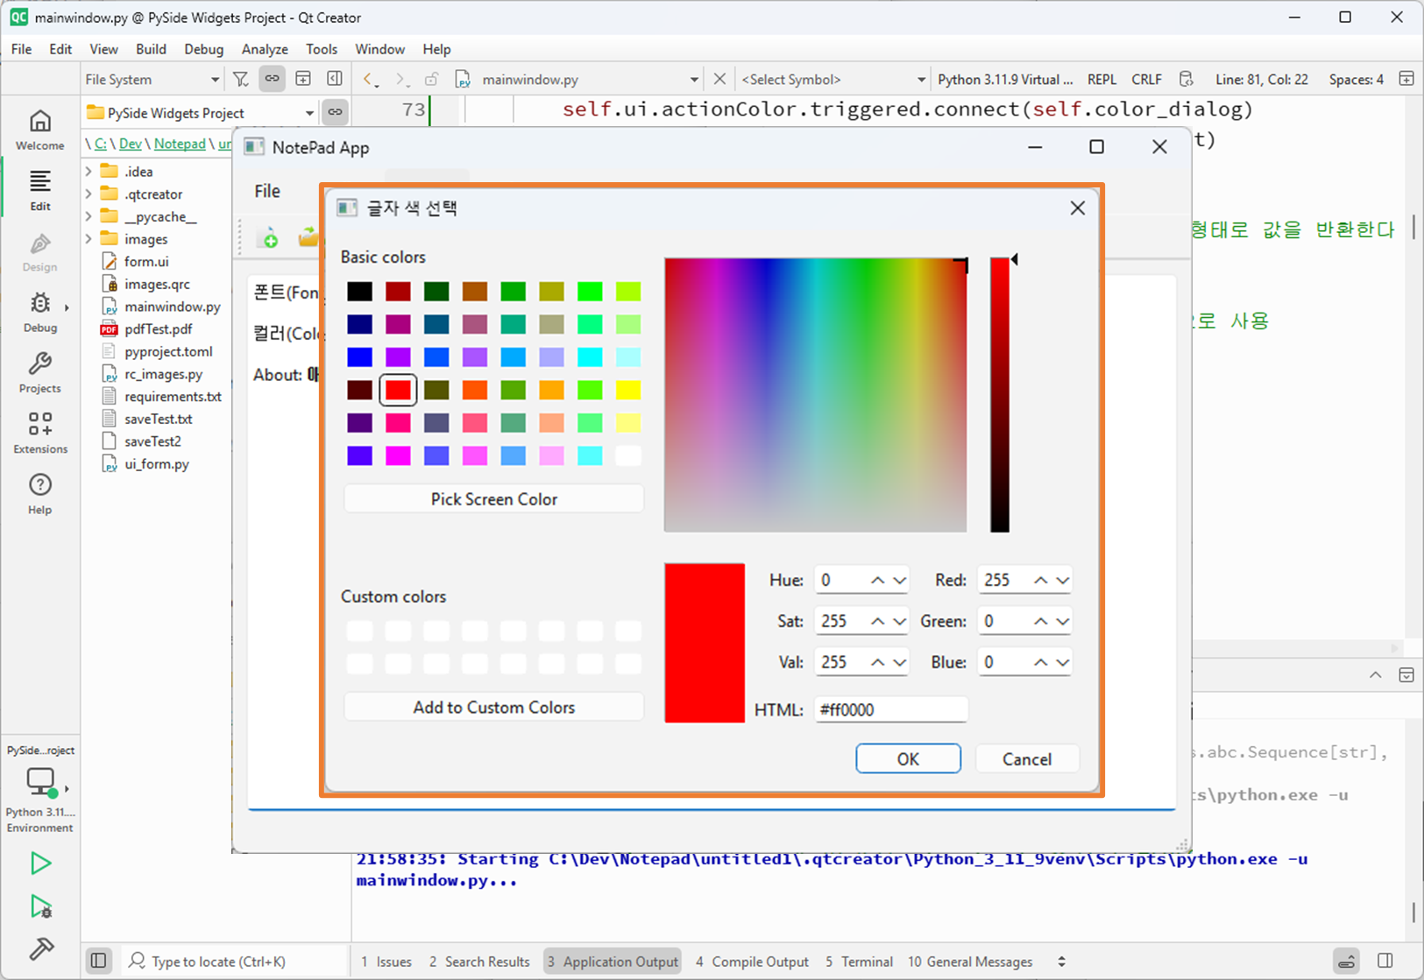Image resolution: width=1424 pixels, height=980 pixels.
Task: Click the HTML color code field
Action: click(891, 709)
